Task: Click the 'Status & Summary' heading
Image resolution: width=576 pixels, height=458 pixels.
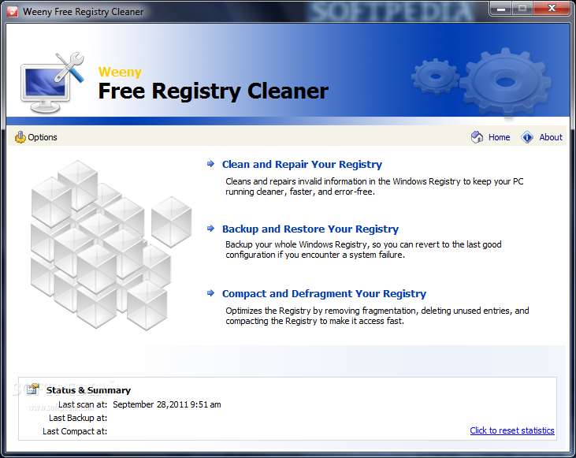Action: tap(88, 390)
